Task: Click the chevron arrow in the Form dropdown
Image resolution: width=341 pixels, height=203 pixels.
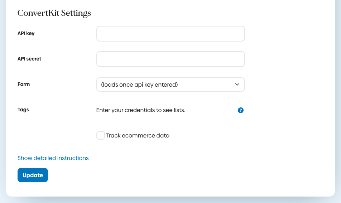Action: pos(237,84)
